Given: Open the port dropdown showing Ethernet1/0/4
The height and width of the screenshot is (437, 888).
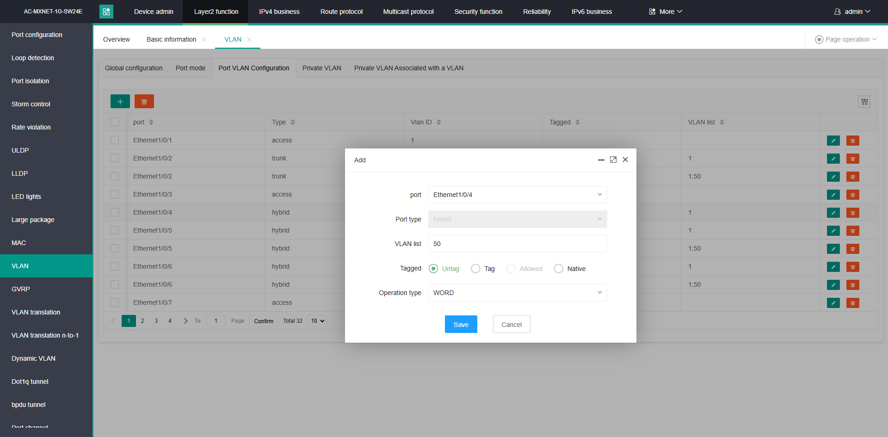Looking at the screenshot, I should (x=517, y=195).
